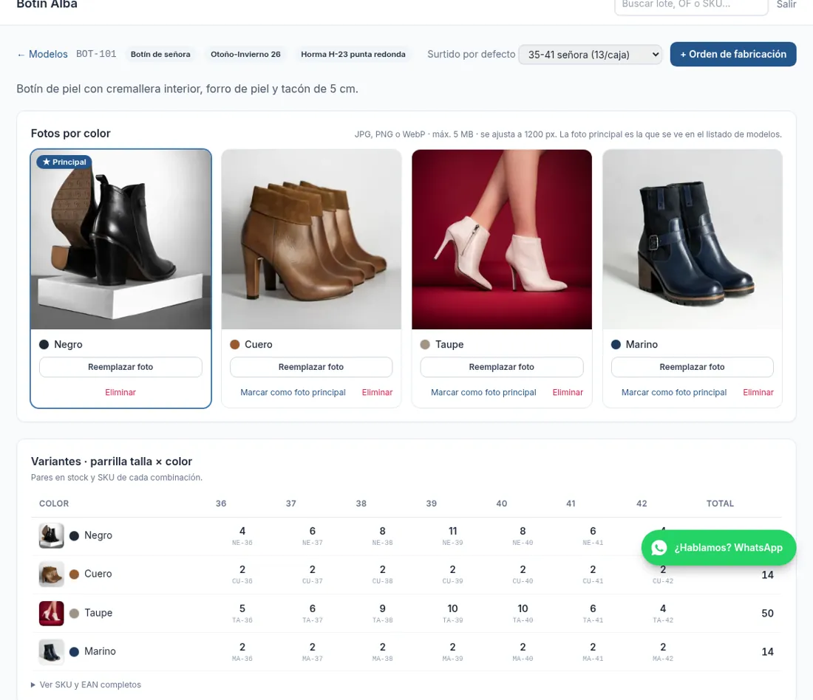The width and height of the screenshot is (813, 700).
Task: Open the Cuero boot photo card
Action: pyautogui.click(x=311, y=239)
